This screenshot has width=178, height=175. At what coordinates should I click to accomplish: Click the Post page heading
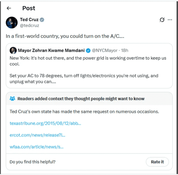pyautogui.click(x=29, y=8)
